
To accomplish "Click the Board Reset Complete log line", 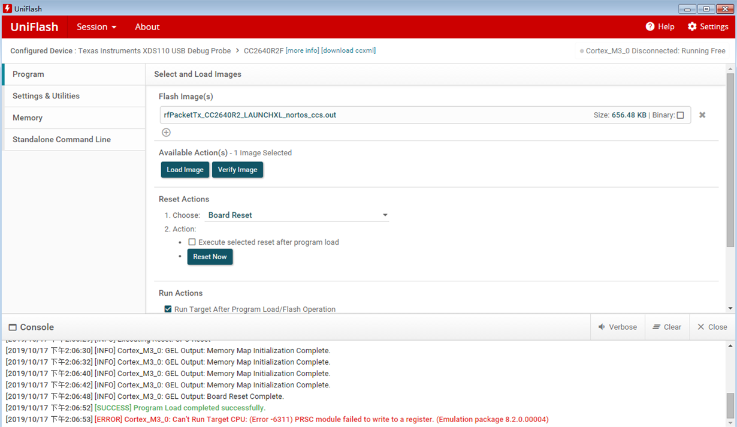I will [144, 396].
